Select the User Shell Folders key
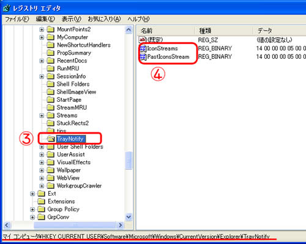Image resolution: width=306 pixels, height=244 pixels. [80, 147]
